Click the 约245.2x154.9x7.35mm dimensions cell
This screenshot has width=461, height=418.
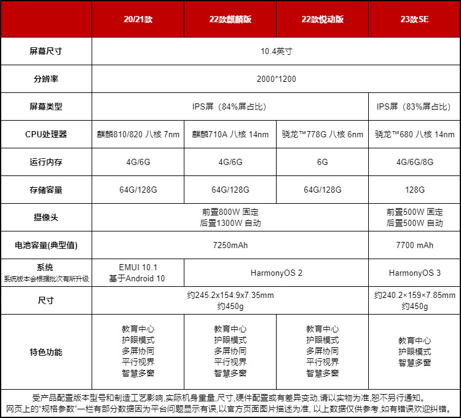(230, 300)
